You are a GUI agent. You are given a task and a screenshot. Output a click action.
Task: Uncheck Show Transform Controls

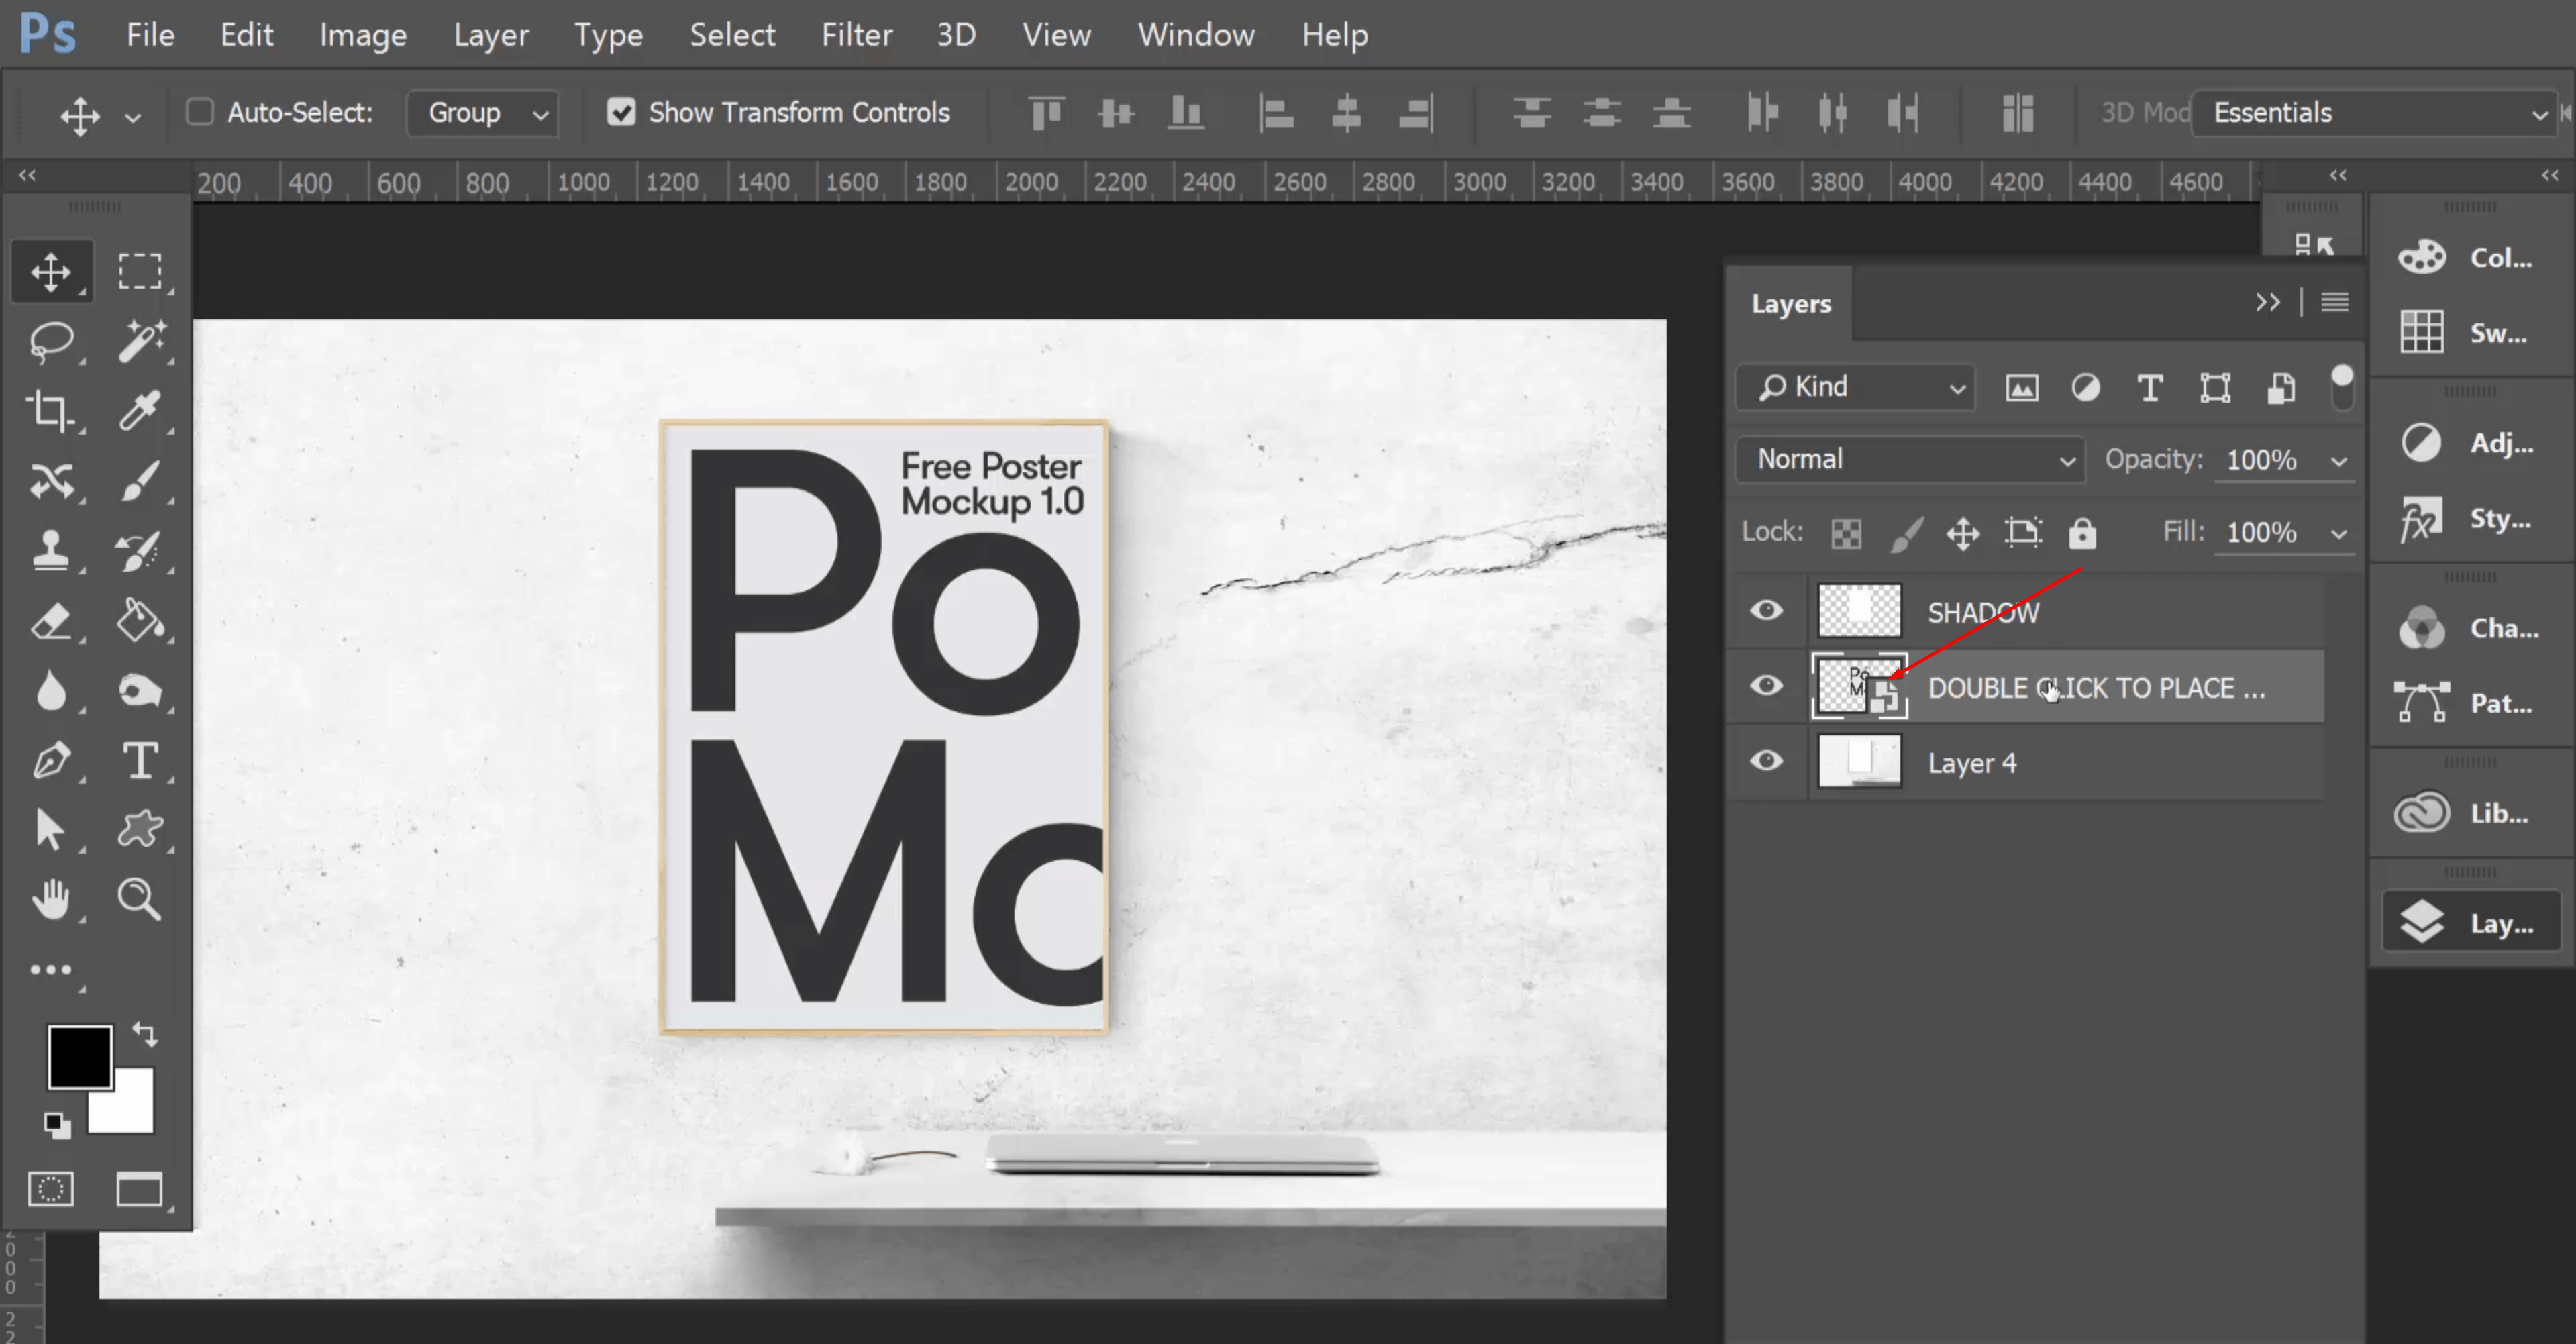[621, 112]
